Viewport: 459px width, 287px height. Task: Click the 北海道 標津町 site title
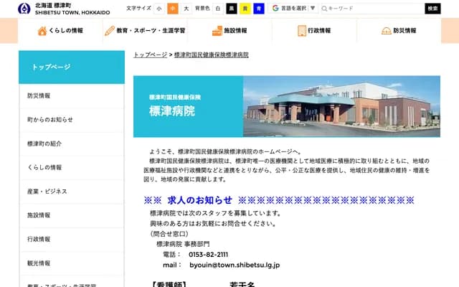[x=53, y=6]
